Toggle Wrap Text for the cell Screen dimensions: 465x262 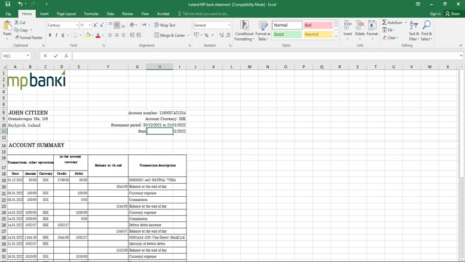pos(165,25)
